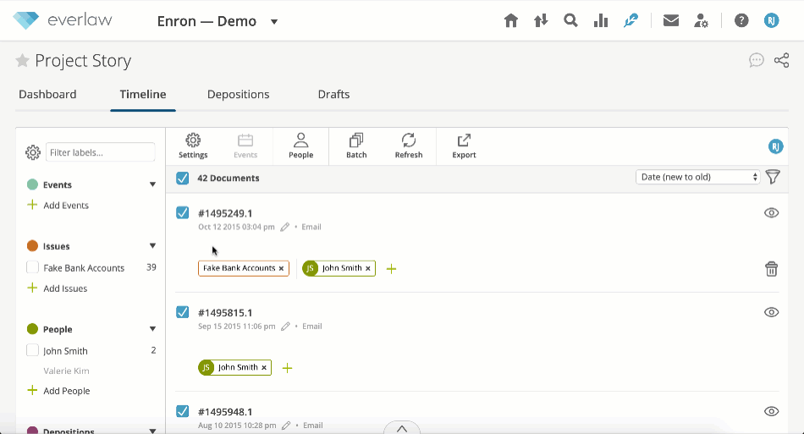Open the analytics bar chart icon
This screenshot has height=434, width=804.
600,21
